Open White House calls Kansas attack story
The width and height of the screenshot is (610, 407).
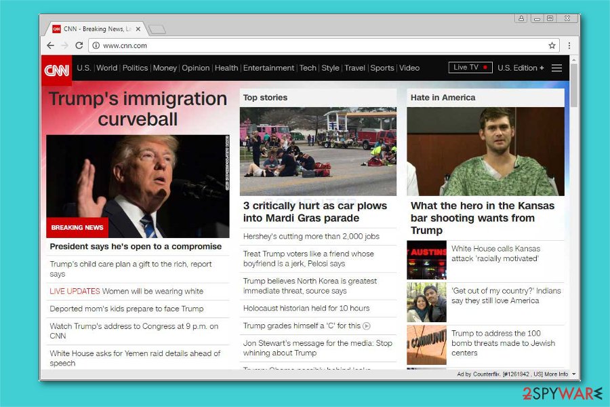pyautogui.click(x=496, y=254)
